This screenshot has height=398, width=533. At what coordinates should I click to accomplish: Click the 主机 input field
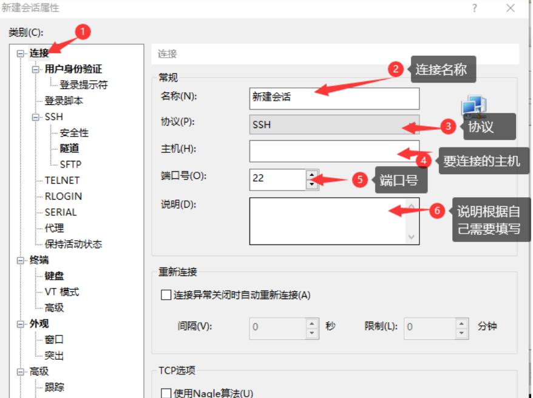click(334, 151)
